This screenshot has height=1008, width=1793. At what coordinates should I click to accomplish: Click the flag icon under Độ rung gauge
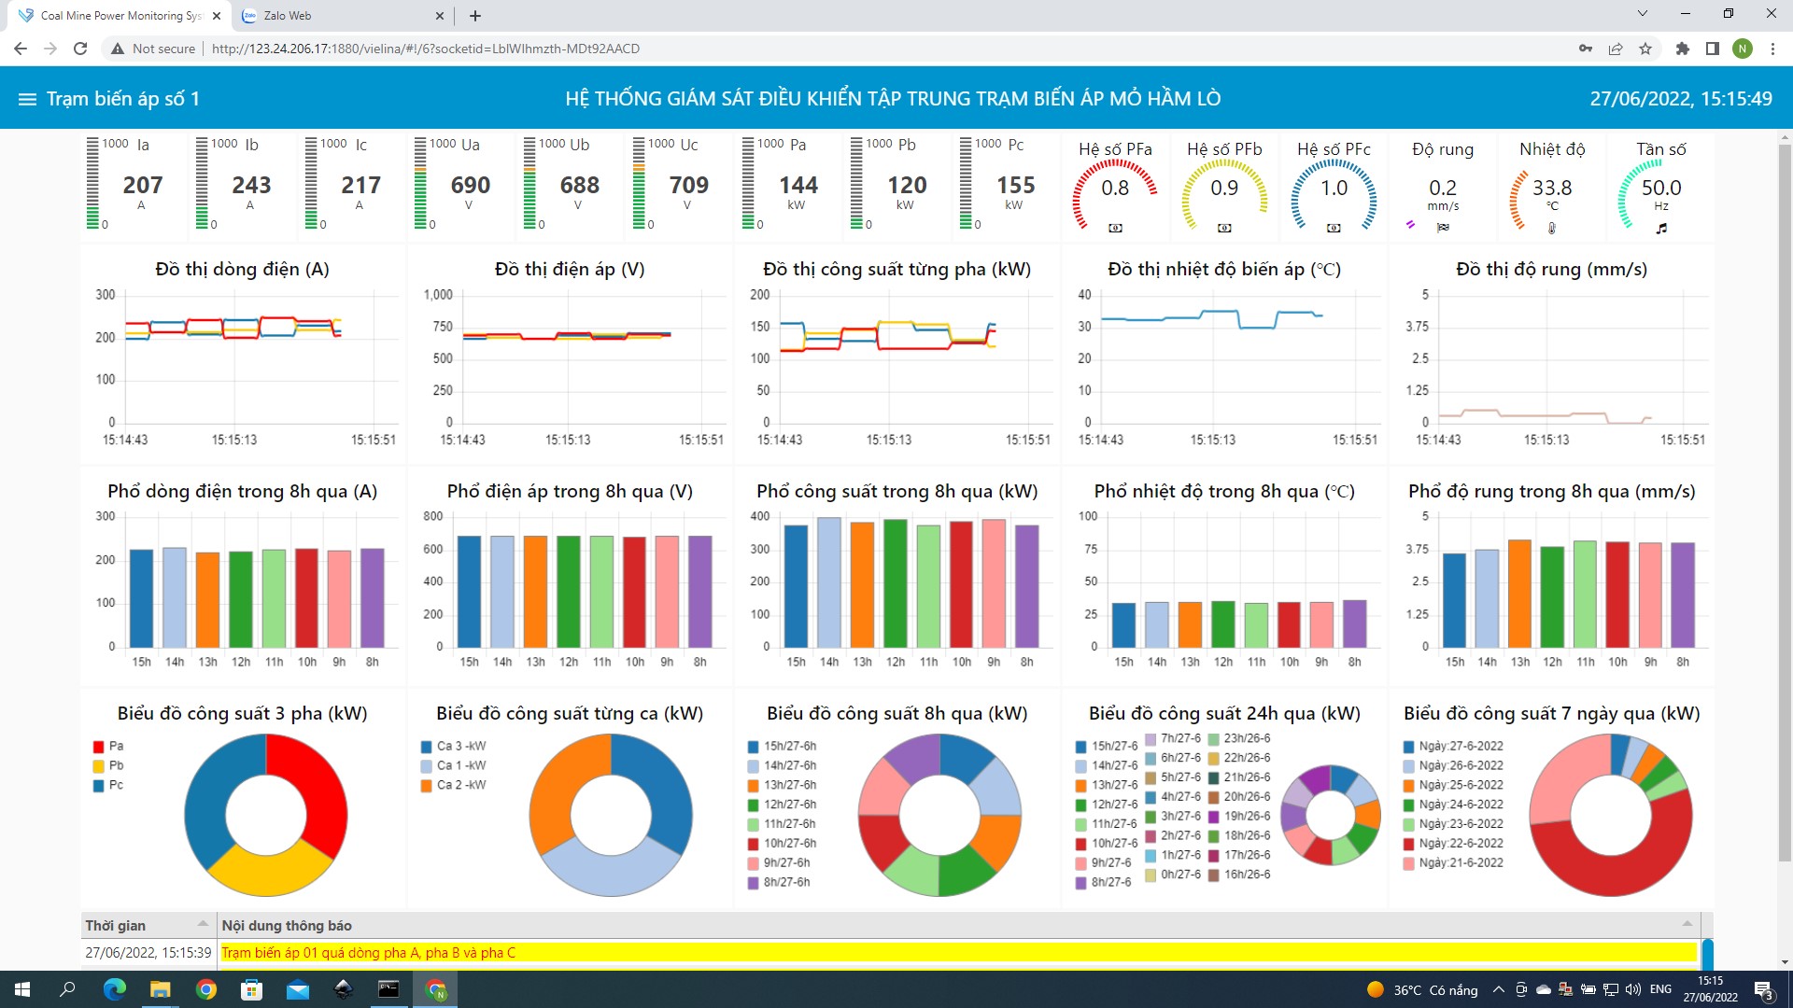tap(1443, 228)
